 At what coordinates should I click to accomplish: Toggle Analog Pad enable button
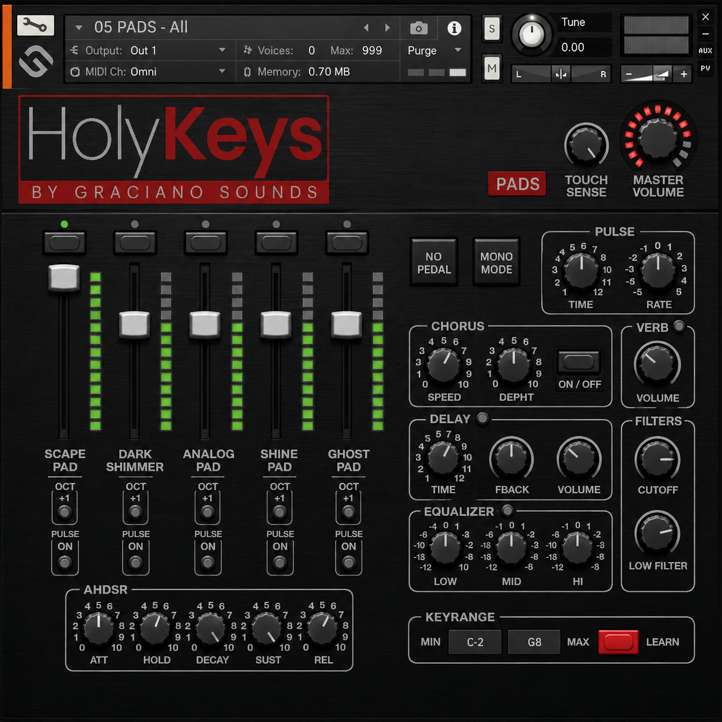click(x=206, y=243)
